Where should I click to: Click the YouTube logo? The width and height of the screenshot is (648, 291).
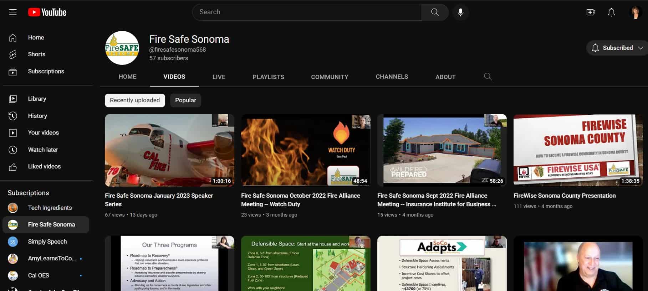pyautogui.click(x=47, y=12)
